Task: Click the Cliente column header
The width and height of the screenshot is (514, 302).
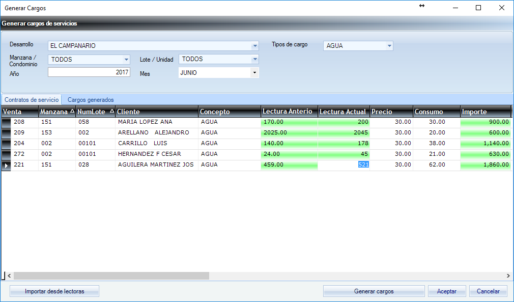Action: coord(157,112)
